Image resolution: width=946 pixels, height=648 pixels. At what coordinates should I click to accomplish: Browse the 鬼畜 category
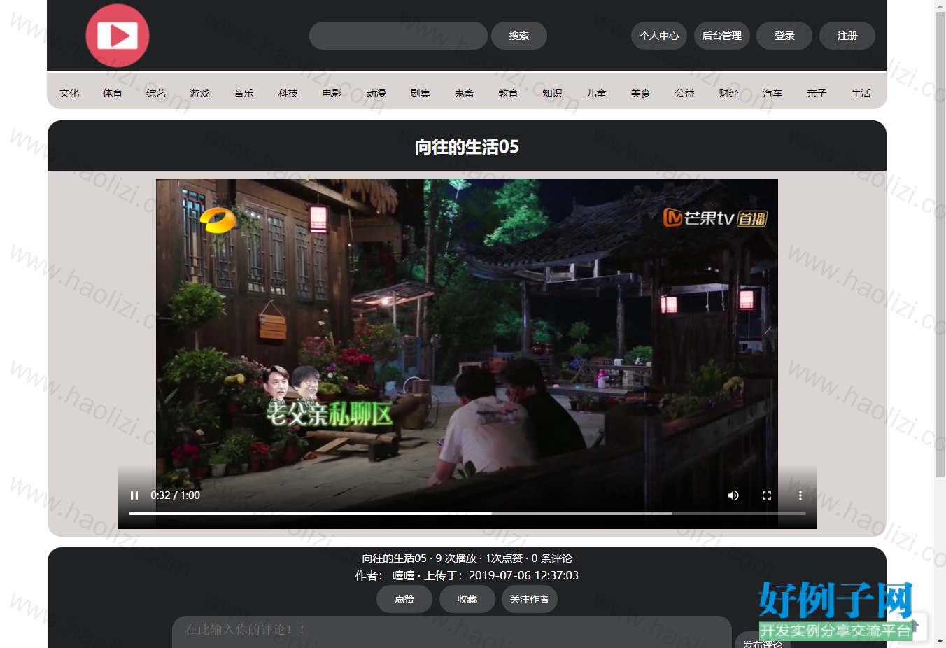[464, 93]
